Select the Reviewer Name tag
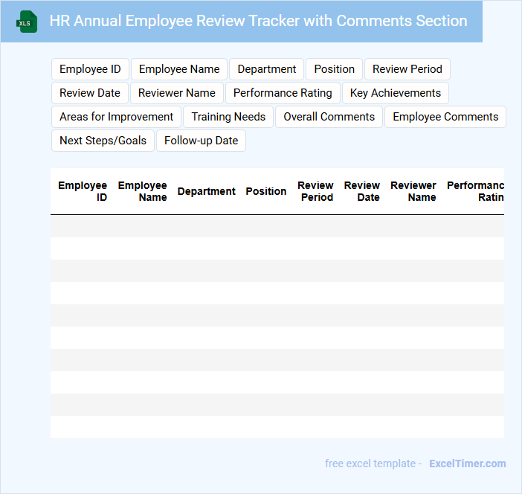This screenshot has height=494, width=522. pos(177,93)
